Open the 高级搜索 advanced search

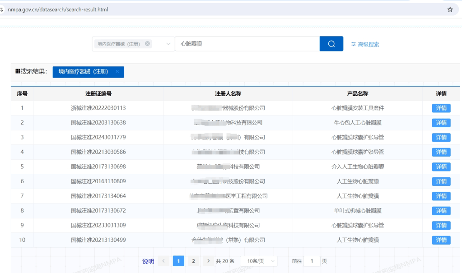coord(365,44)
